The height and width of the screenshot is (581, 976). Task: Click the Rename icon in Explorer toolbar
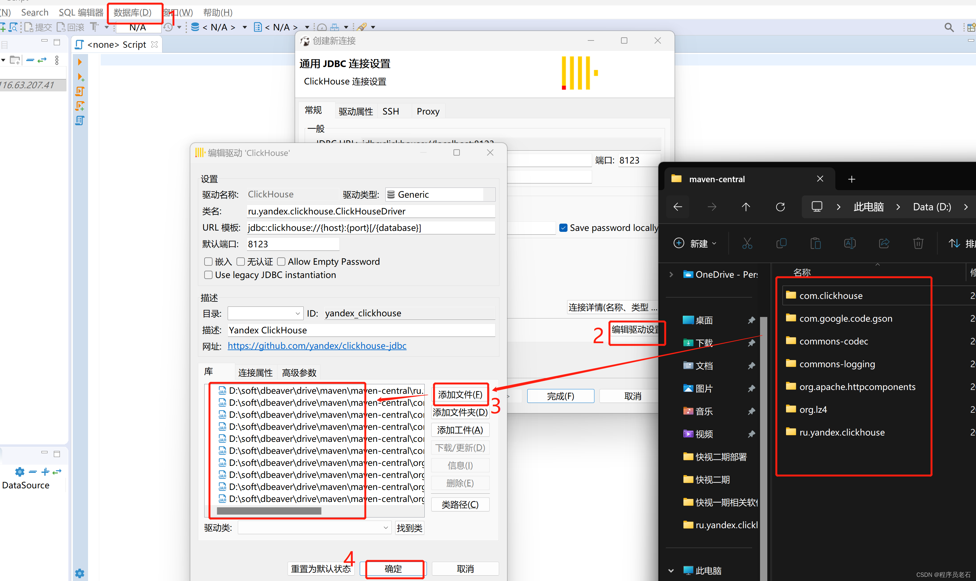[850, 243]
